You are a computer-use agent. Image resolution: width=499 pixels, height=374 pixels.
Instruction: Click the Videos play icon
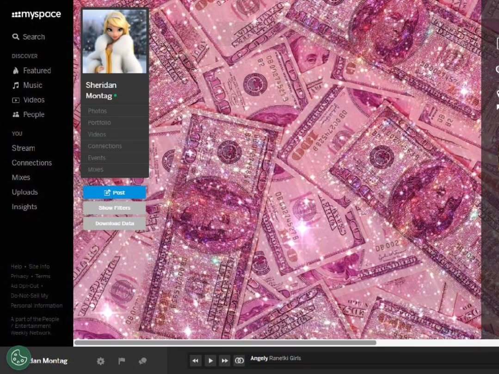tap(16, 100)
